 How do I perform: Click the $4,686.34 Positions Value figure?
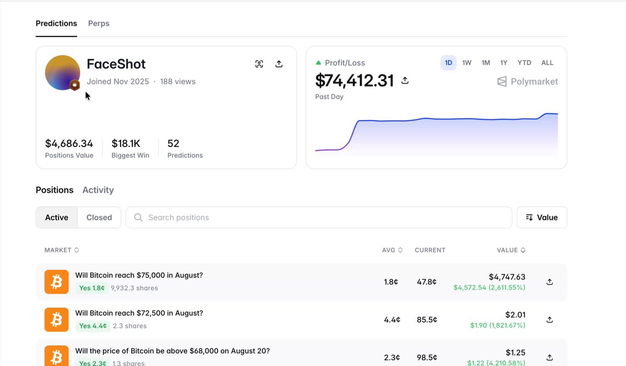coord(69,143)
